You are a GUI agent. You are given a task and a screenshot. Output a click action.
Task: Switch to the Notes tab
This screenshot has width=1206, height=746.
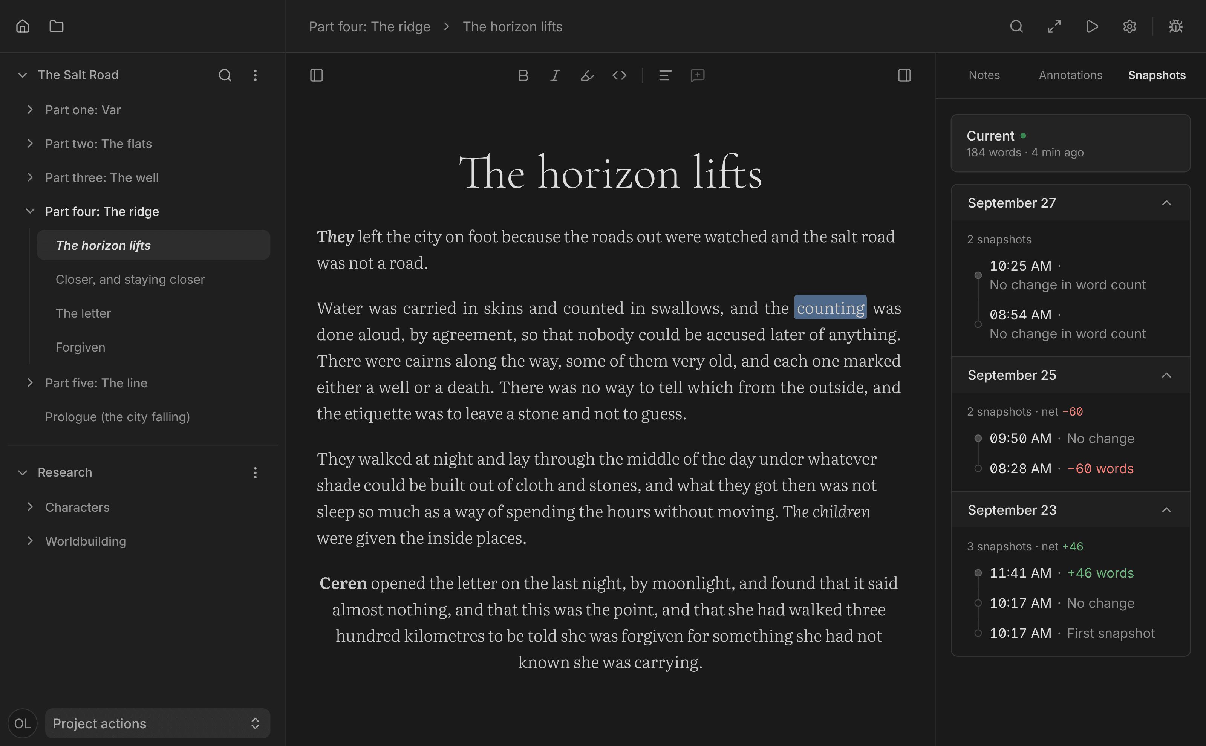[984, 75]
